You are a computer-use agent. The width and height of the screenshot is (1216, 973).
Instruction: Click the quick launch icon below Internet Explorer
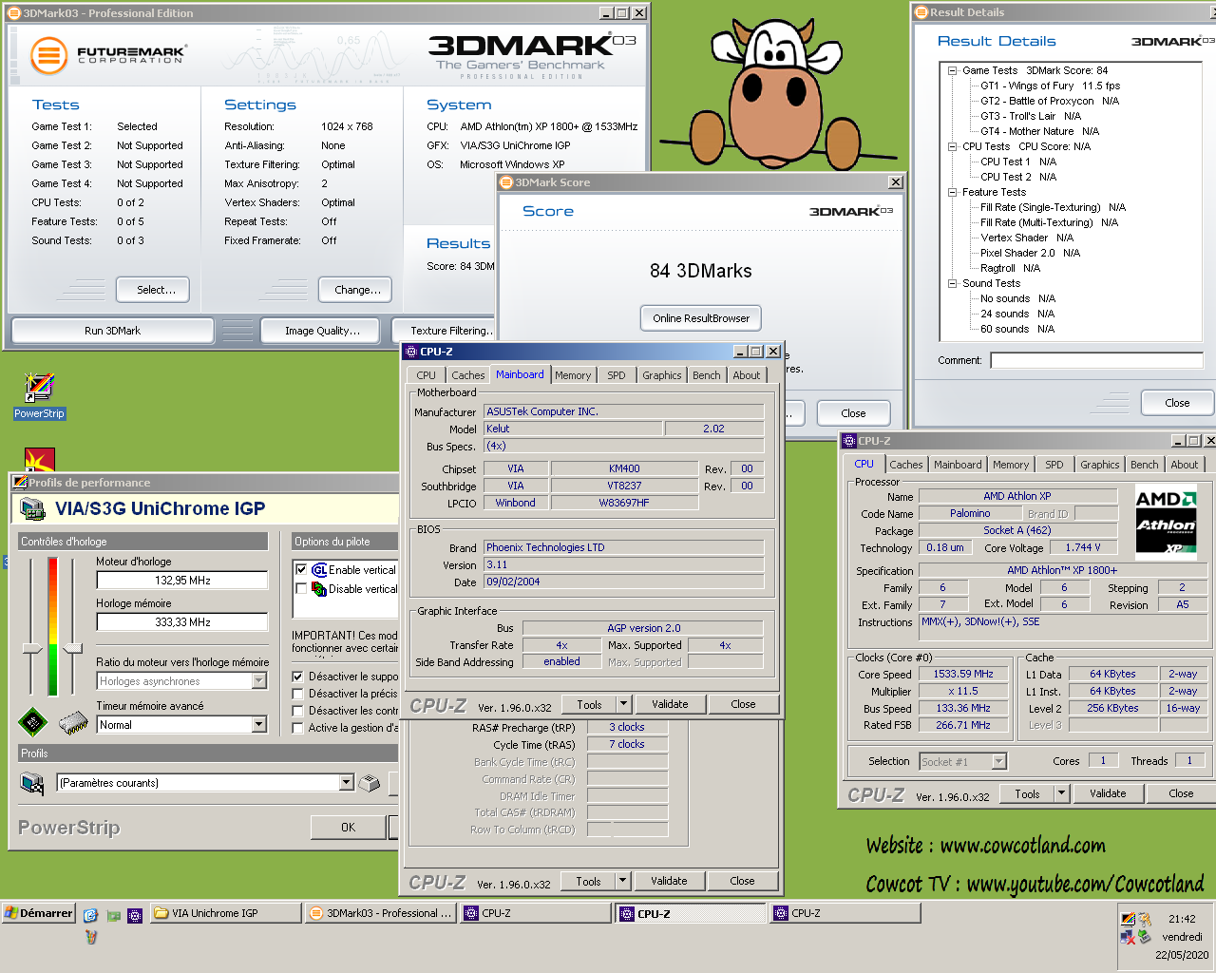[91, 937]
